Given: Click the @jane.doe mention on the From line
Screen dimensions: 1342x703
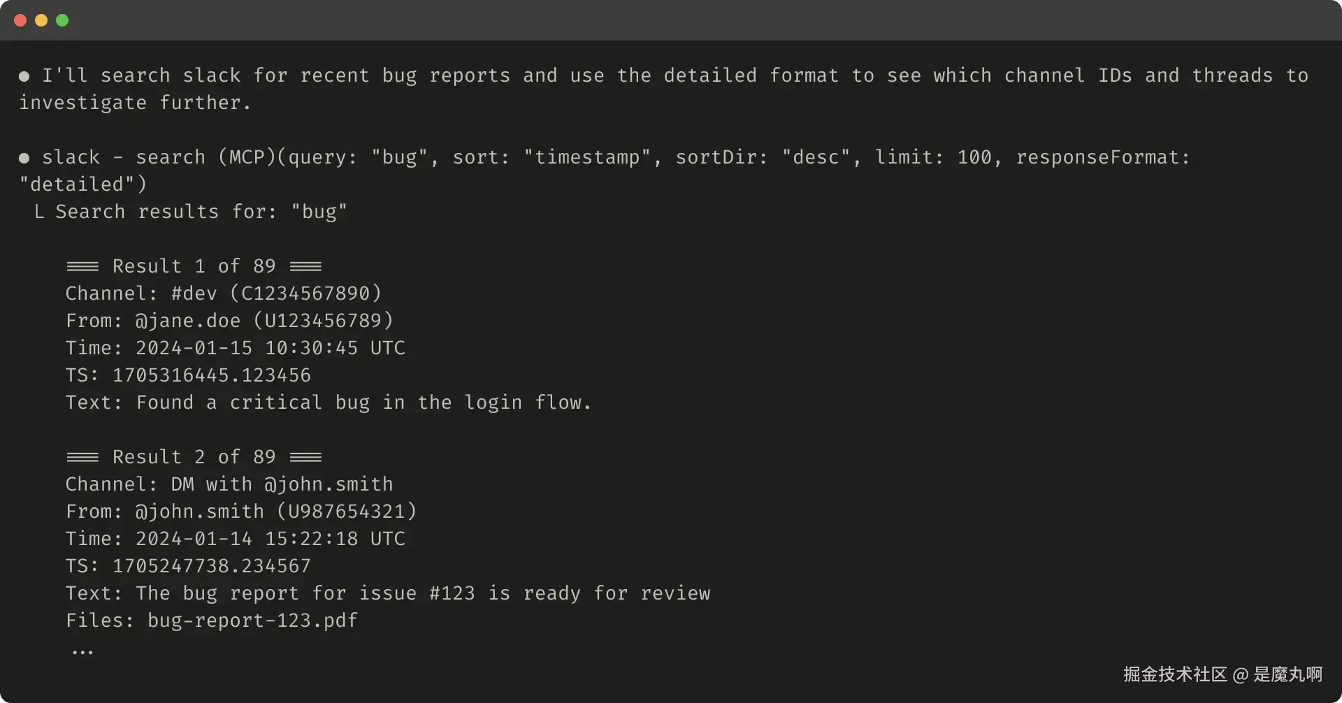Looking at the screenshot, I should pos(188,321).
